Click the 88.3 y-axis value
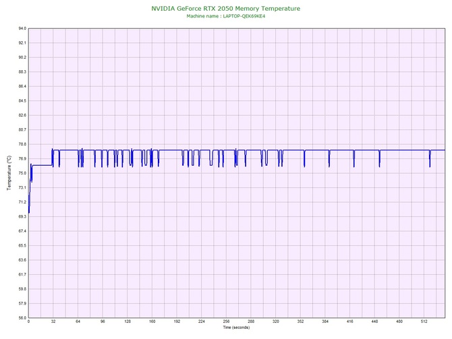 pos(22,71)
